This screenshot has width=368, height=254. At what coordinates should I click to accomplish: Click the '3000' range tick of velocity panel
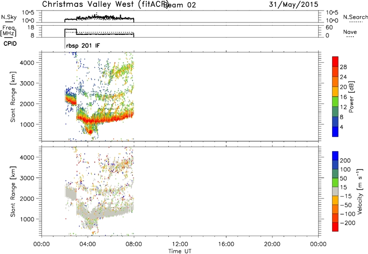[27, 178]
